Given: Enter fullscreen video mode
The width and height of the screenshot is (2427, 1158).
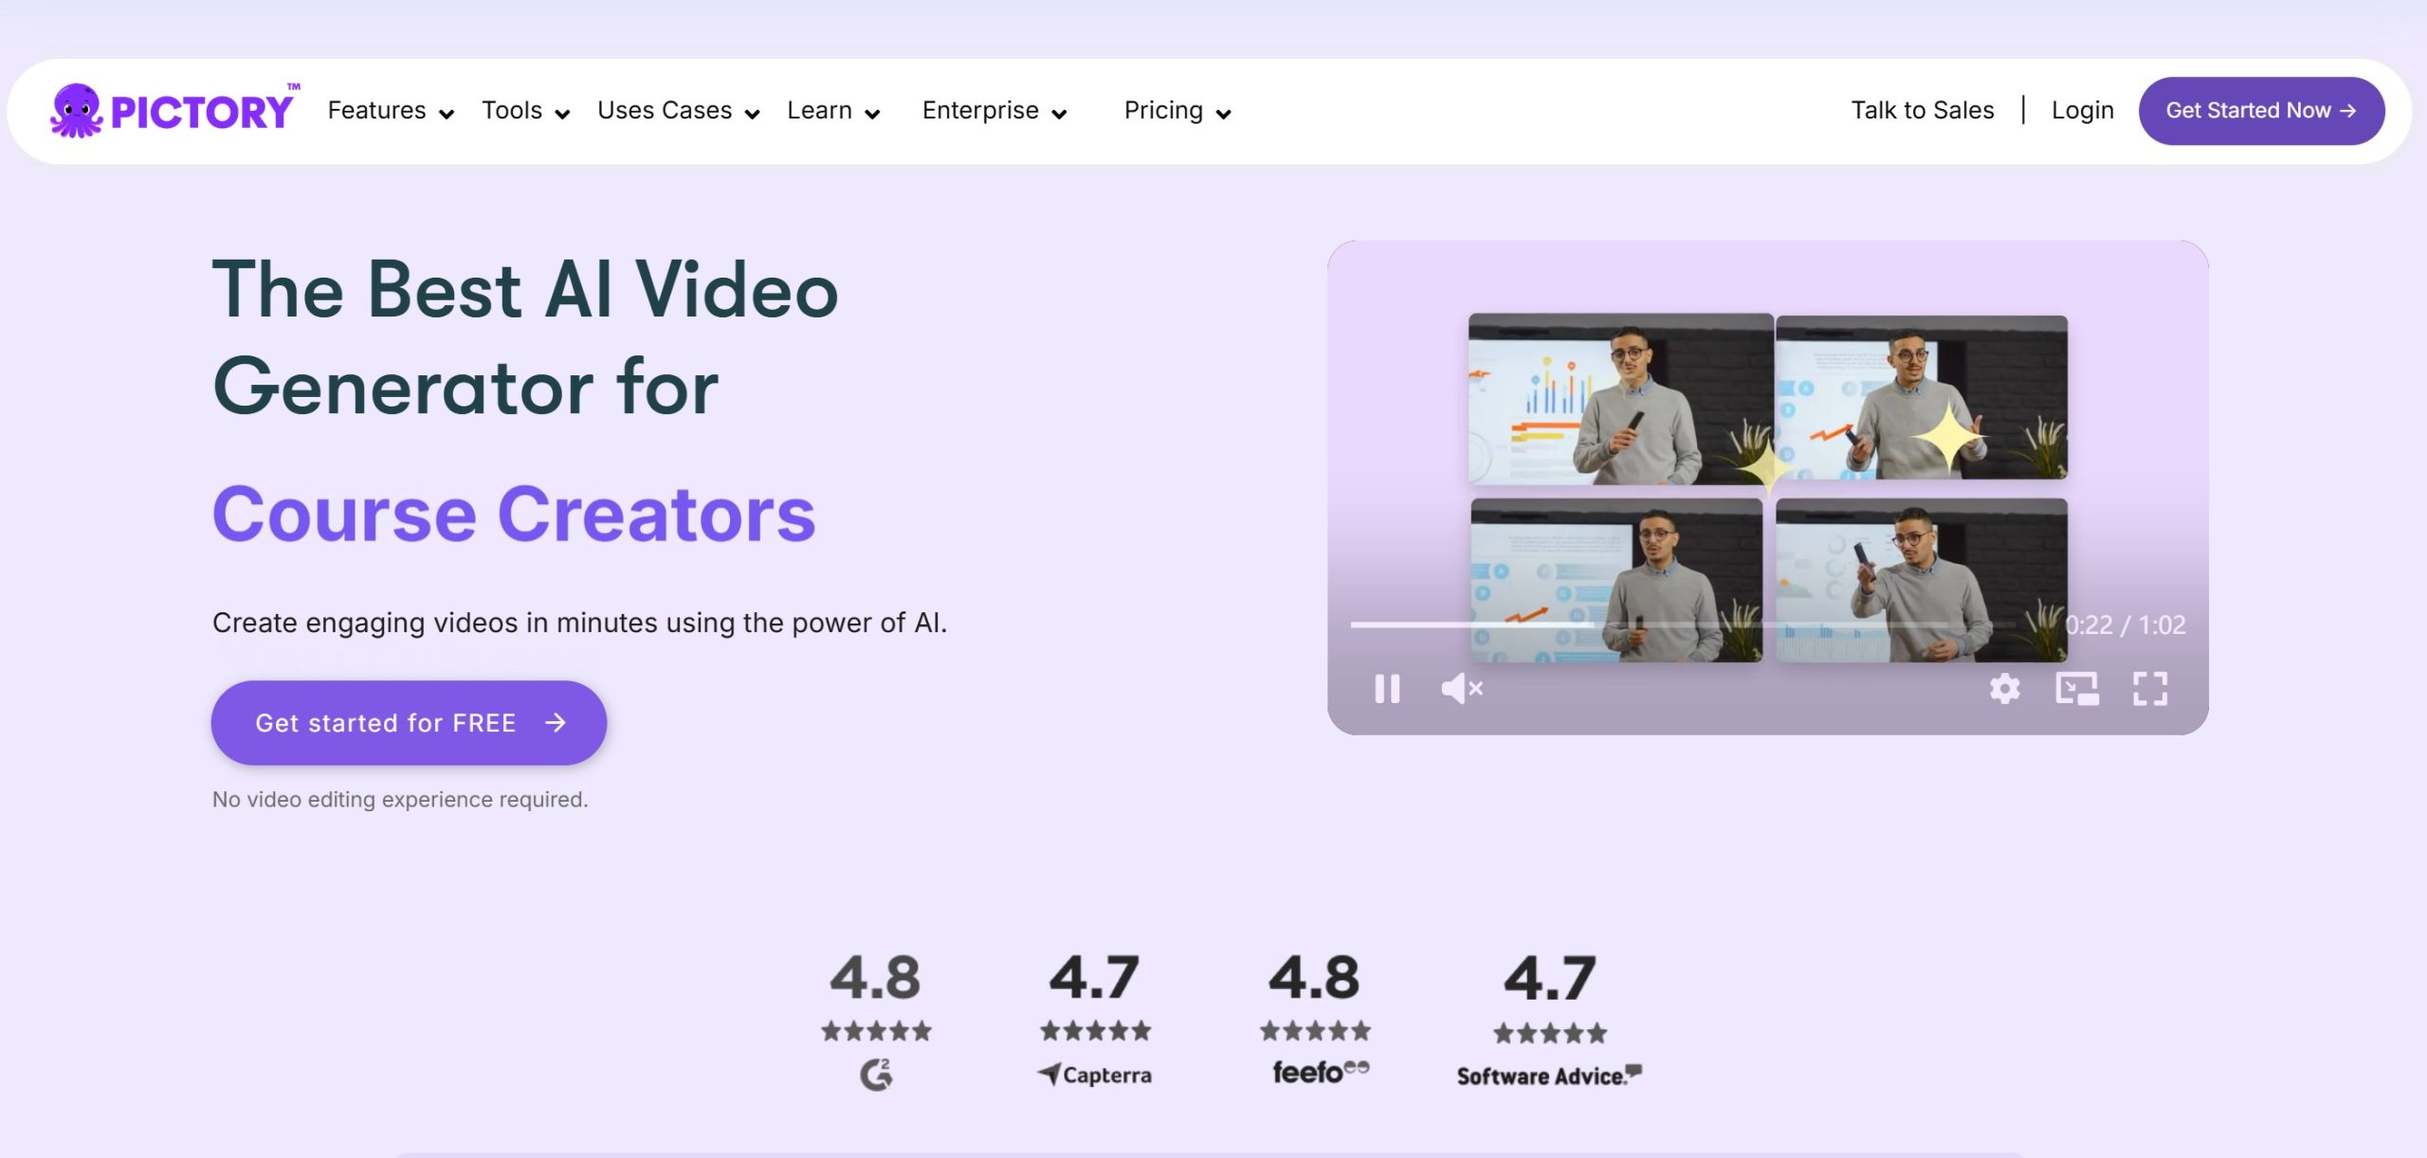Looking at the screenshot, I should [x=2150, y=689].
